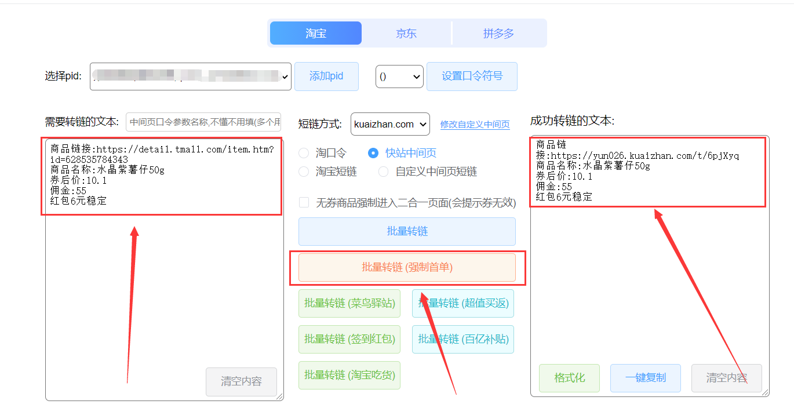Click the 需要转链的文本 label
The width and height of the screenshot is (794, 415).
82,122
